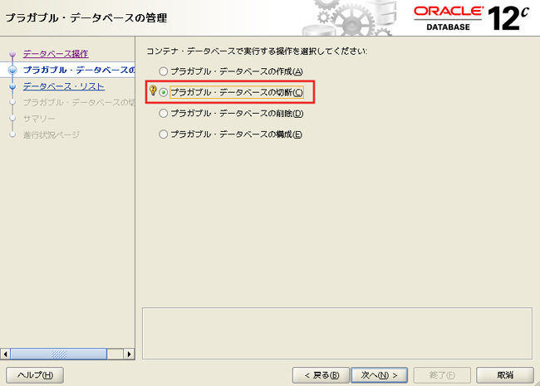Open the データベース・リスト step link
The image size is (540, 386).
click(x=63, y=86)
